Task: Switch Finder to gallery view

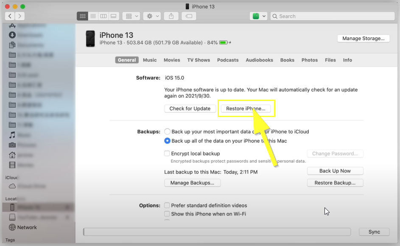Action: (x=114, y=16)
